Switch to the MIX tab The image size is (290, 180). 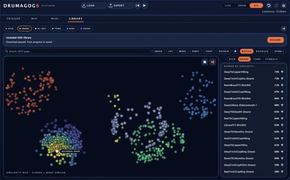(34, 19)
